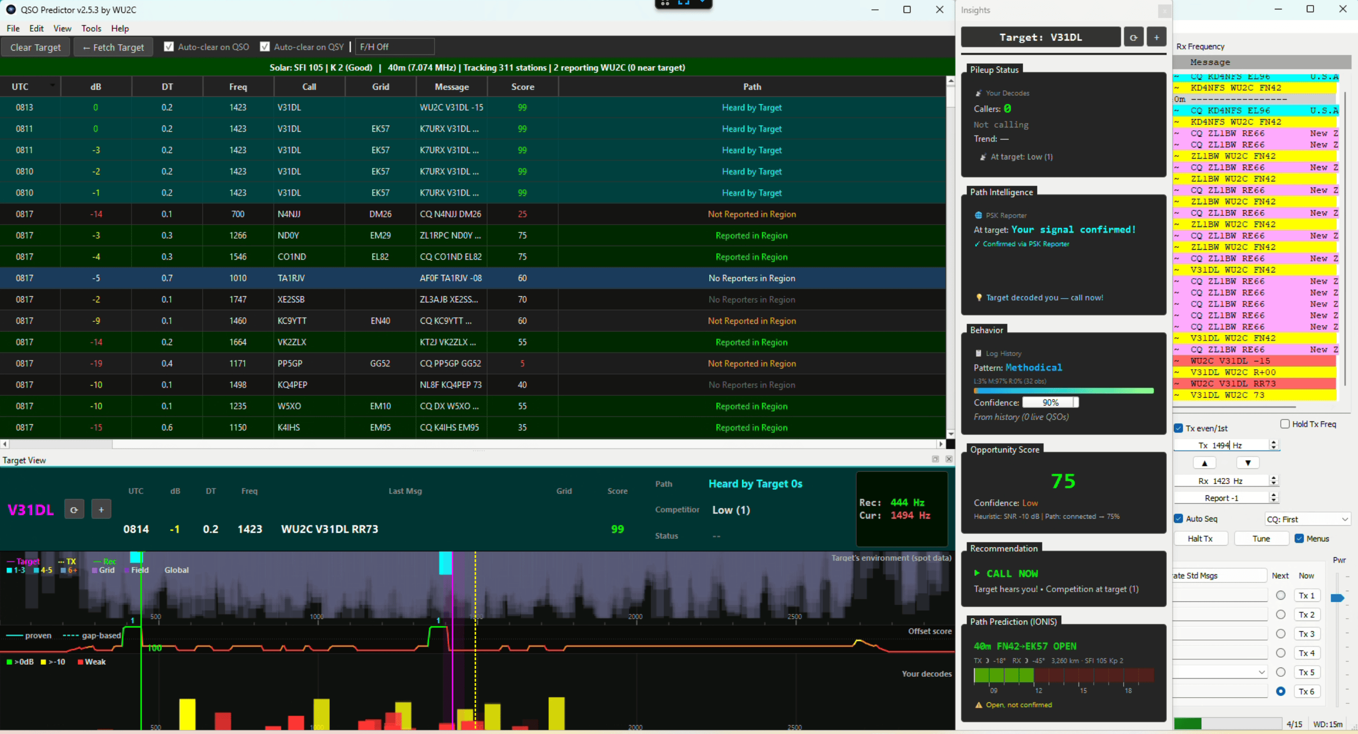Open the Help menu
1358x734 pixels.
[x=120, y=28]
